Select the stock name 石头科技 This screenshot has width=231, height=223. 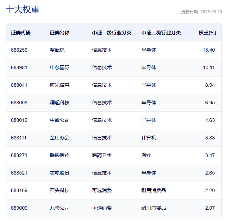(60, 191)
